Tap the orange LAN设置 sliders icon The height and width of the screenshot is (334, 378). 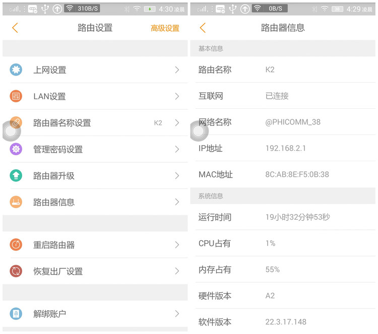tap(16, 96)
